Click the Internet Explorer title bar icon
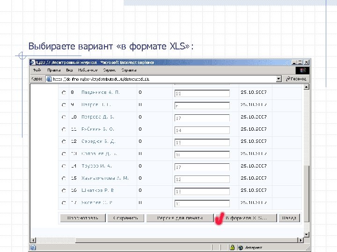 [x=33, y=63]
